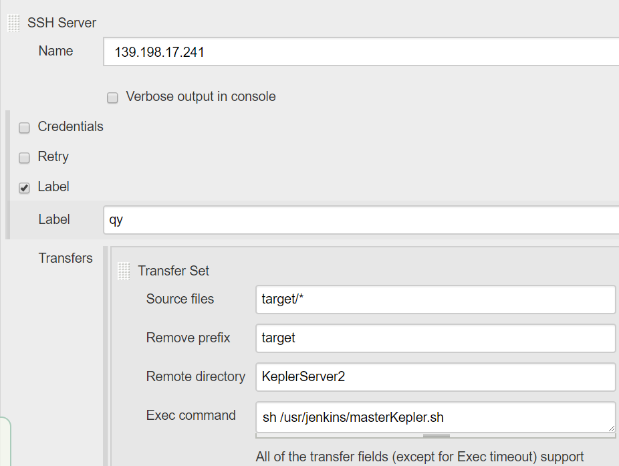Select the Retry label text

pos(53,156)
